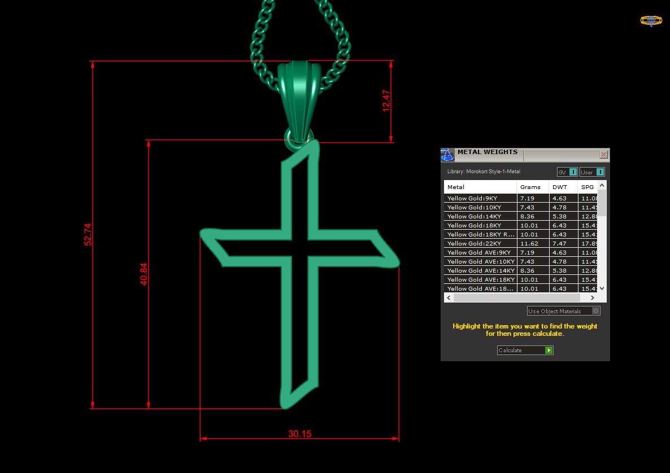The width and height of the screenshot is (670, 473).
Task: Select the Yellow Gold:10KY row
Action: click(520, 207)
